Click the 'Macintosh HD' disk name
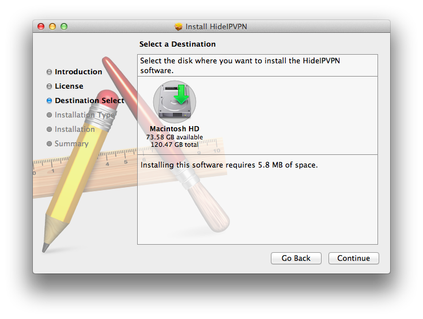Viewport: 423px width, 319px height. point(175,128)
